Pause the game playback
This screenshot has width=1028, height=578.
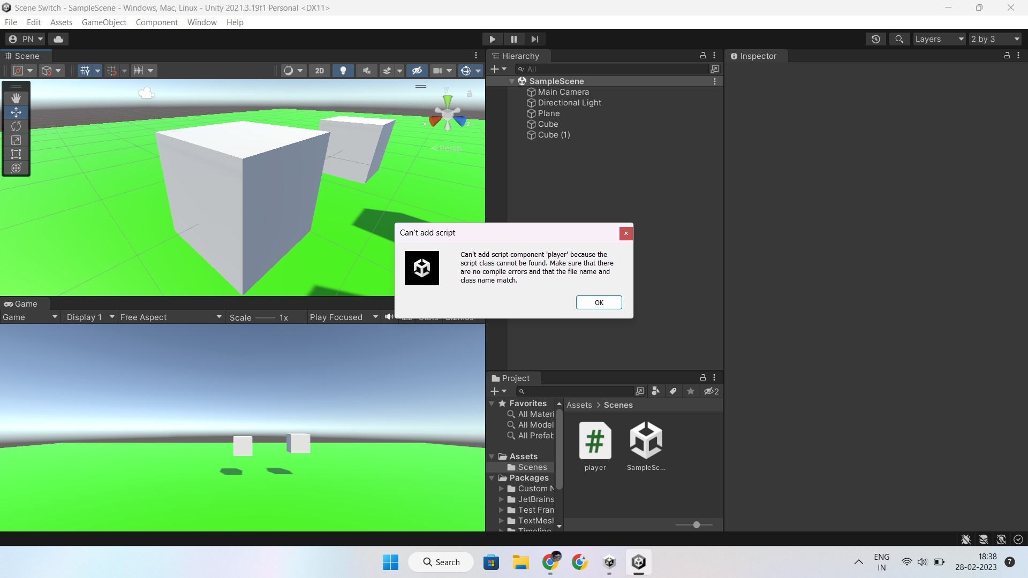click(513, 39)
